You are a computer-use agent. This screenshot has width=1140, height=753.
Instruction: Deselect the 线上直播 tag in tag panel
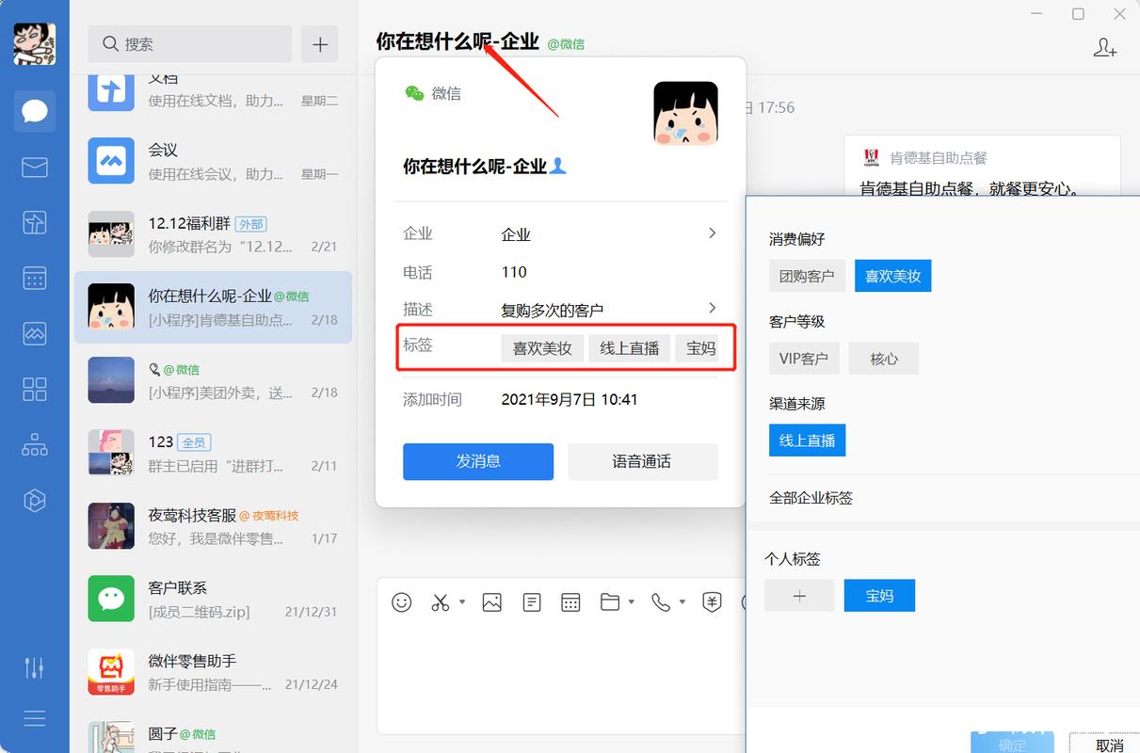[x=807, y=440]
